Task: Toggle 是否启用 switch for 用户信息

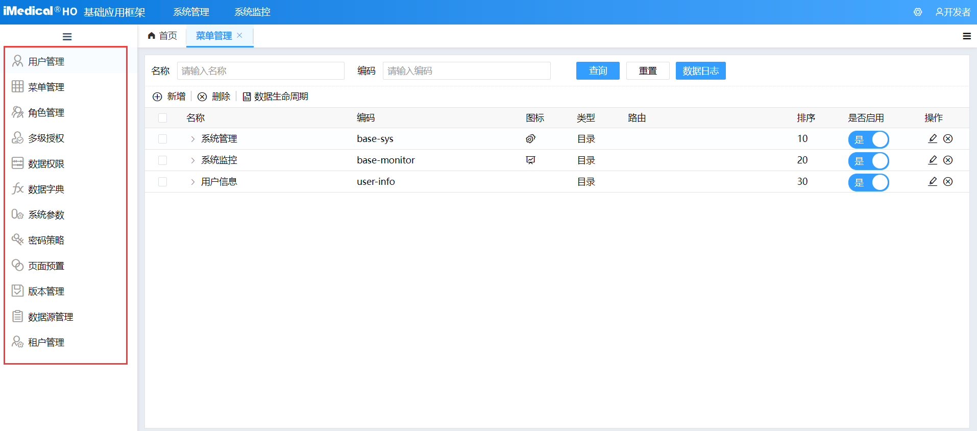Action: click(868, 182)
